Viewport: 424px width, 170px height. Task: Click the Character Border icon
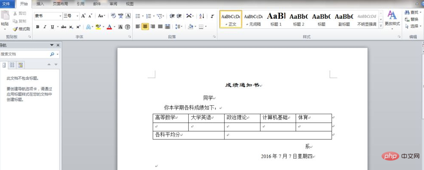point(128,16)
